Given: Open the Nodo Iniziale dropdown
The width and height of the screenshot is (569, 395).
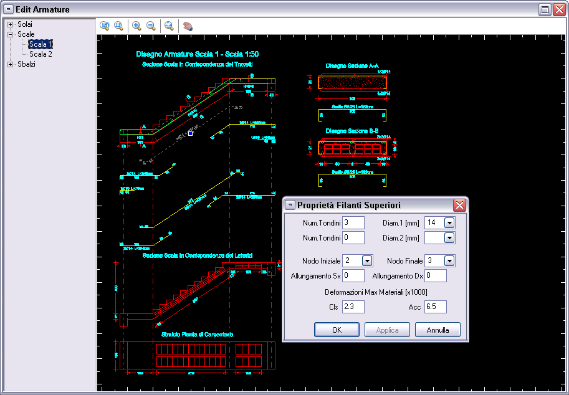Looking at the screenshot, I should pos(366,261).
